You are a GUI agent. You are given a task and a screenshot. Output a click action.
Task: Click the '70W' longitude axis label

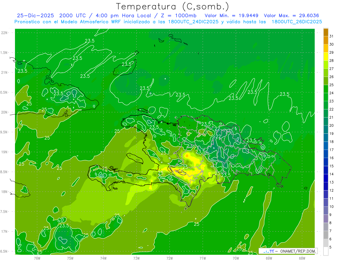236,258
